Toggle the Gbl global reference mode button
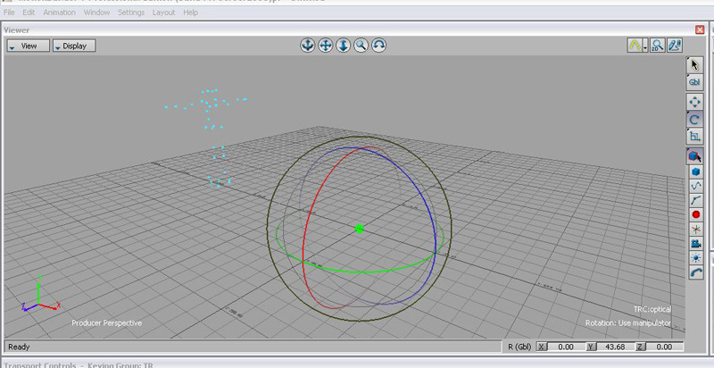 [695, 82]
